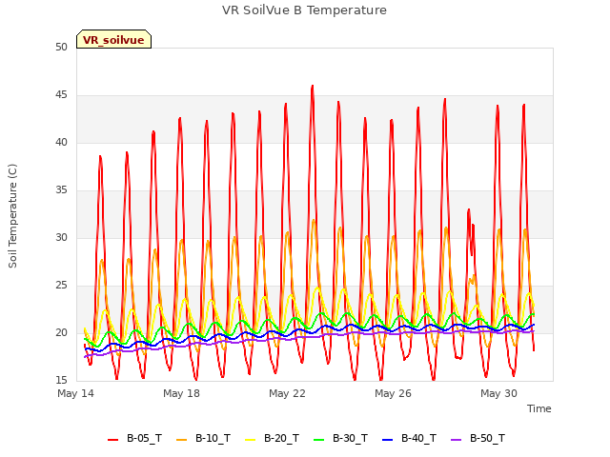Click the May 18 x-axis label
The image size is (610, 457).
181,393
